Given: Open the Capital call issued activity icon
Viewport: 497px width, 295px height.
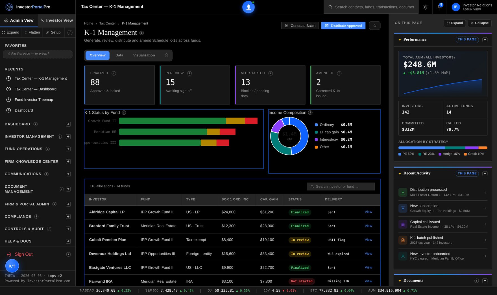Looking at the screenshot, I should point(403,224).
